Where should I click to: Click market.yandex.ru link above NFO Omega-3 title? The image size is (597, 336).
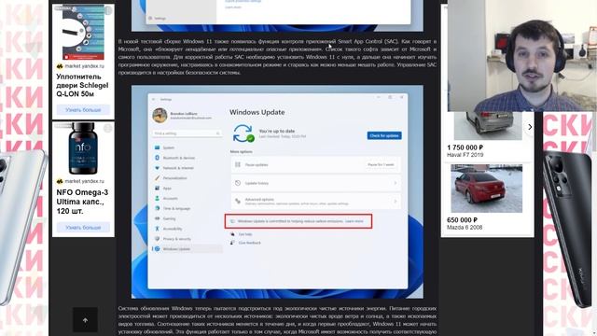click(84, 181)
